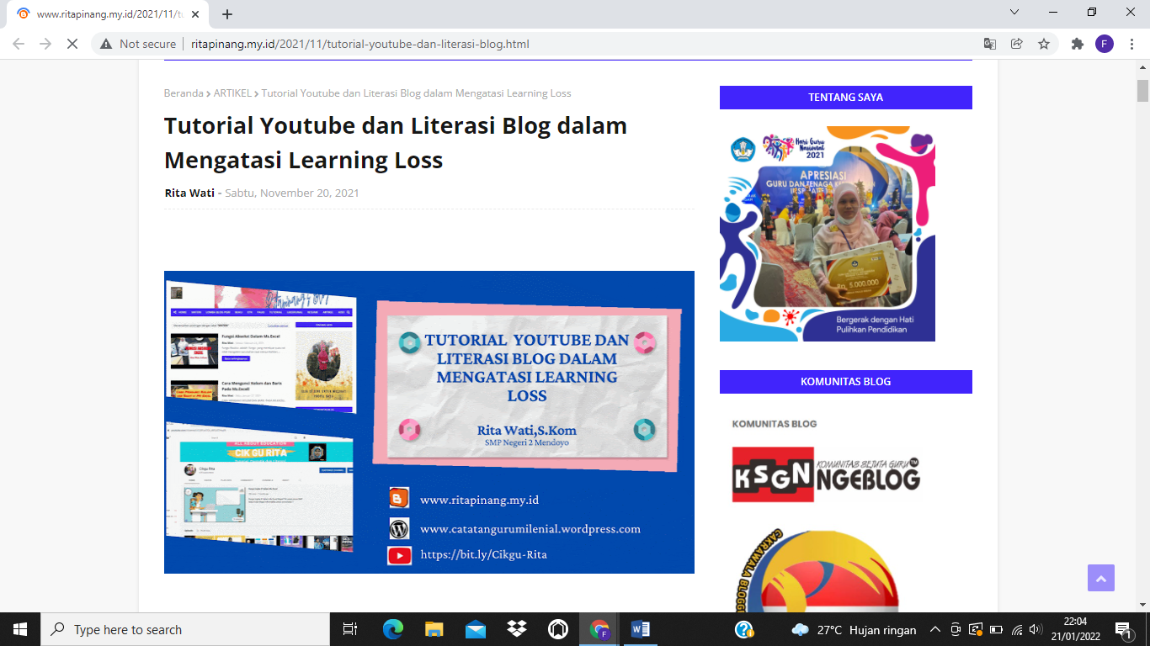Open the Extensions puzzle icon
Image resolution: width=1150 pixels, height=646 pixels.
point(1078,44)
